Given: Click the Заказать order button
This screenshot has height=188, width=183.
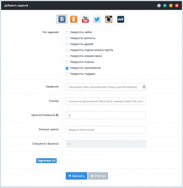Looking at the screenshot, I should click(x=76, y=176).
